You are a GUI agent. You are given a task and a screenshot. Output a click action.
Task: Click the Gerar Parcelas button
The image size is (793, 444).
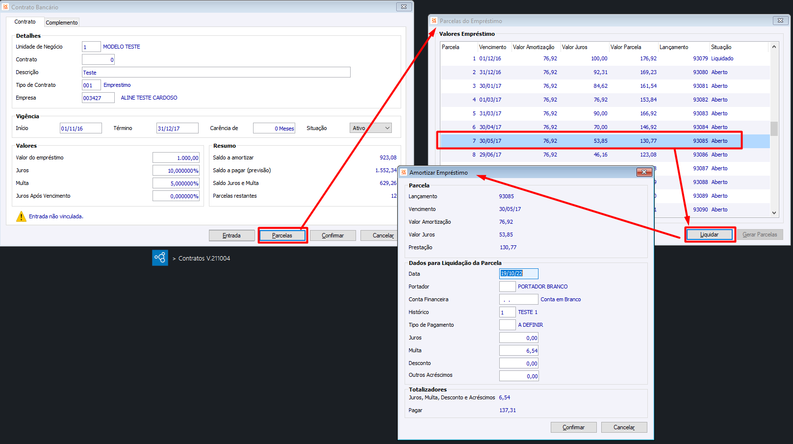pyautogui.click(x=760, y=235)
